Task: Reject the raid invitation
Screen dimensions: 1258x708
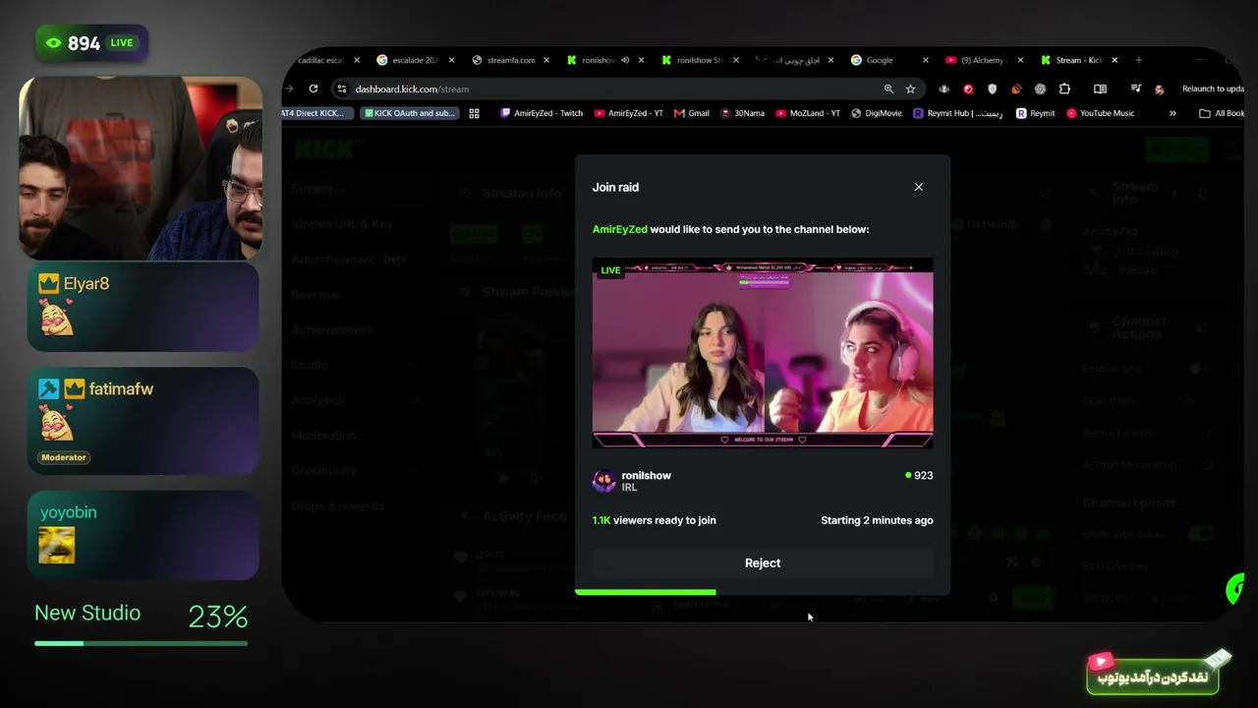Action: click(763, 563)
